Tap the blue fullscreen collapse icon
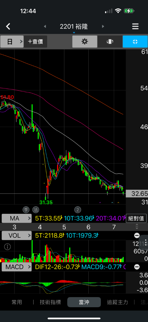This screenshot has height=322, width=148. 135,42
